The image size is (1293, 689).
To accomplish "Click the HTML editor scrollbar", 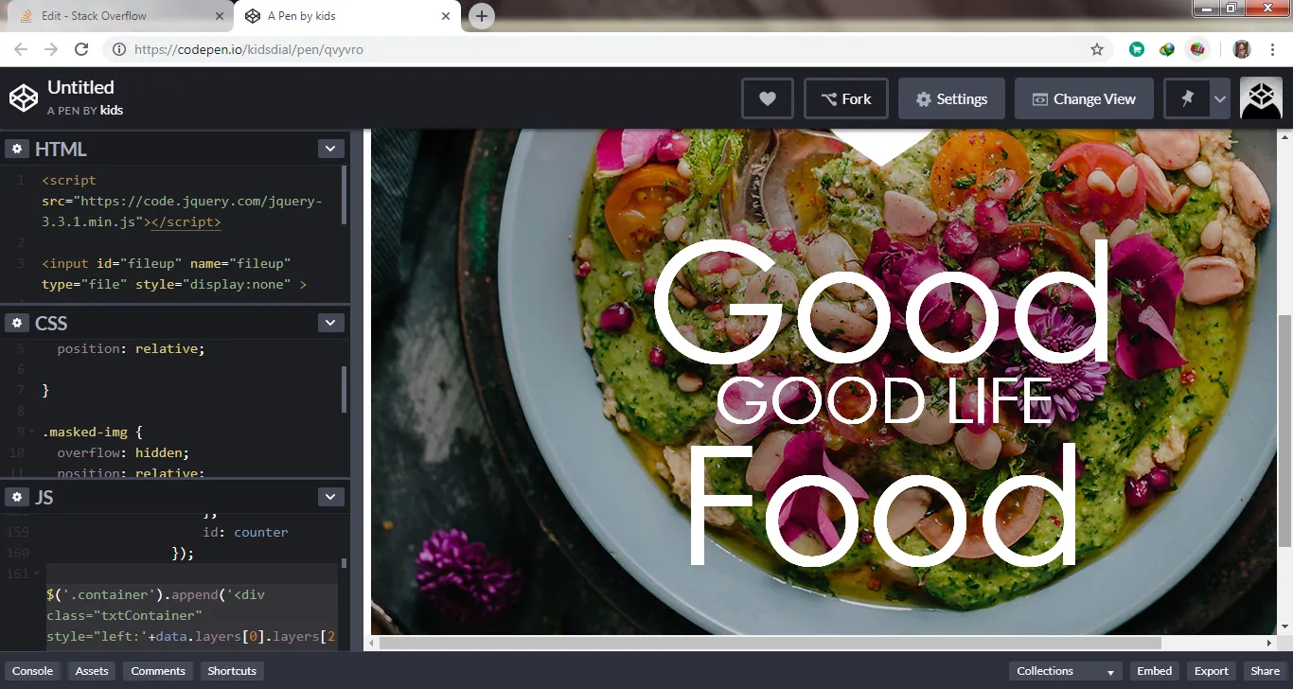I will click(x=344, y=196).
